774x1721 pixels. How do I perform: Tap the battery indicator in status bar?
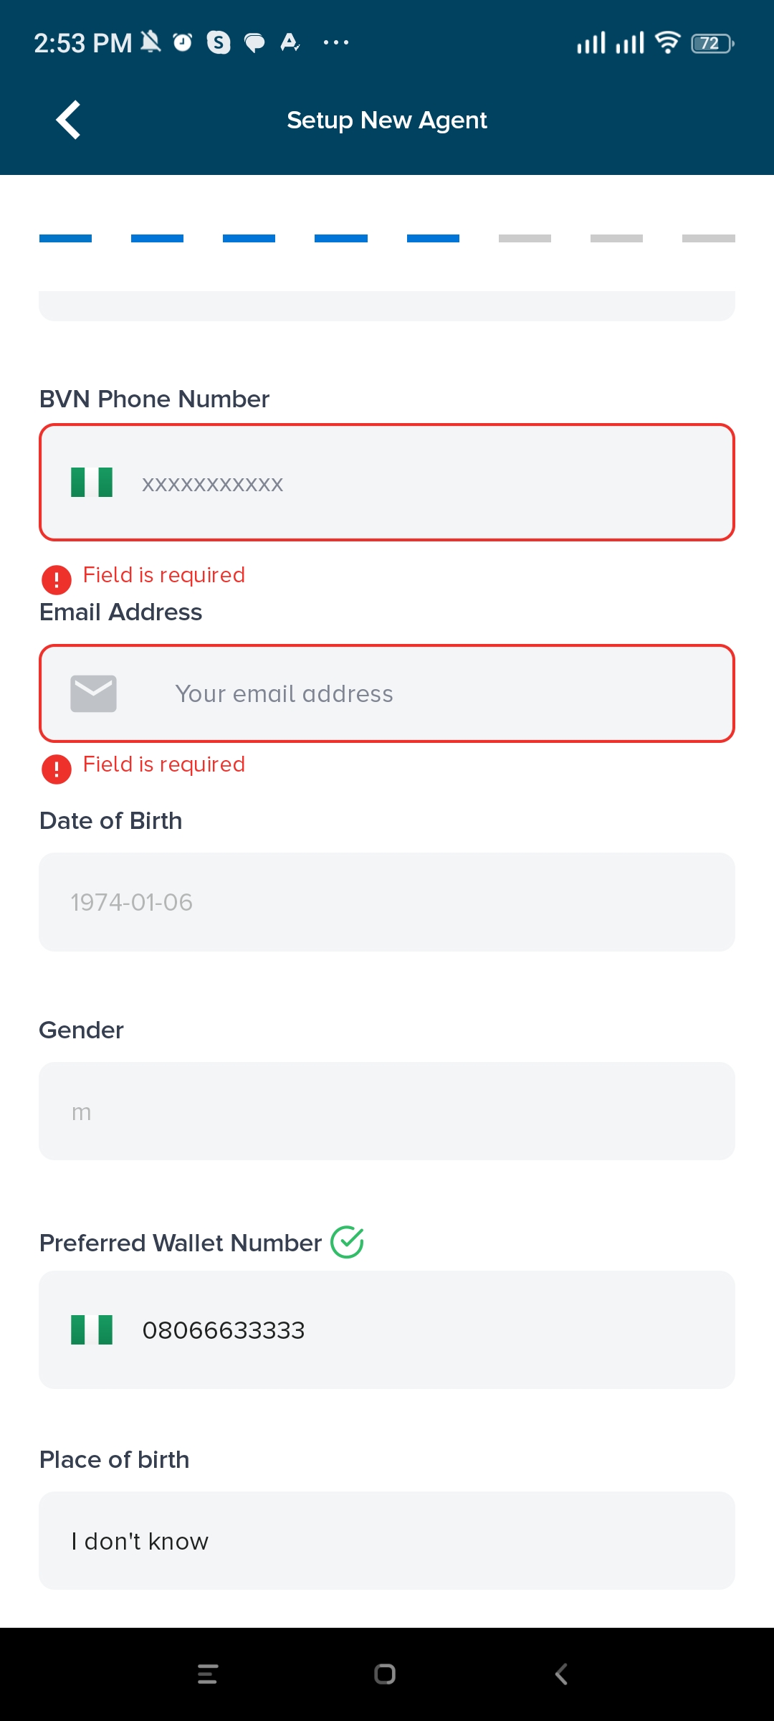712,44
